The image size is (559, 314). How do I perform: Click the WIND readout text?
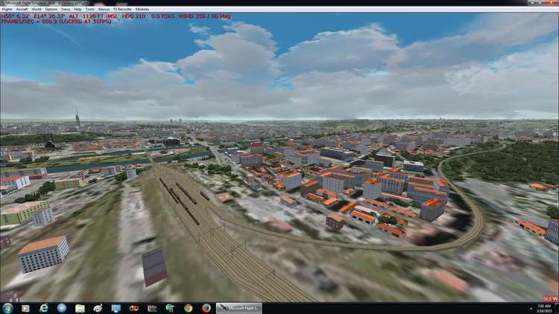(x=205, y=16)
